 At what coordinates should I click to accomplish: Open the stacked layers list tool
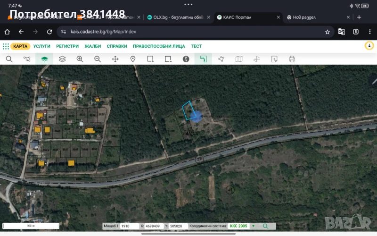pos(62,59)
